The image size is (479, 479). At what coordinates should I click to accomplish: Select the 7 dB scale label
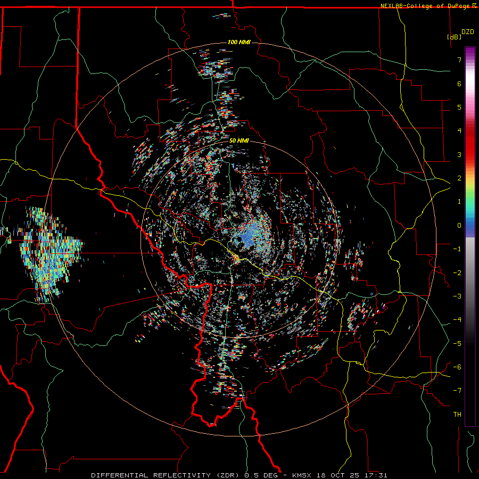(459, 60)
